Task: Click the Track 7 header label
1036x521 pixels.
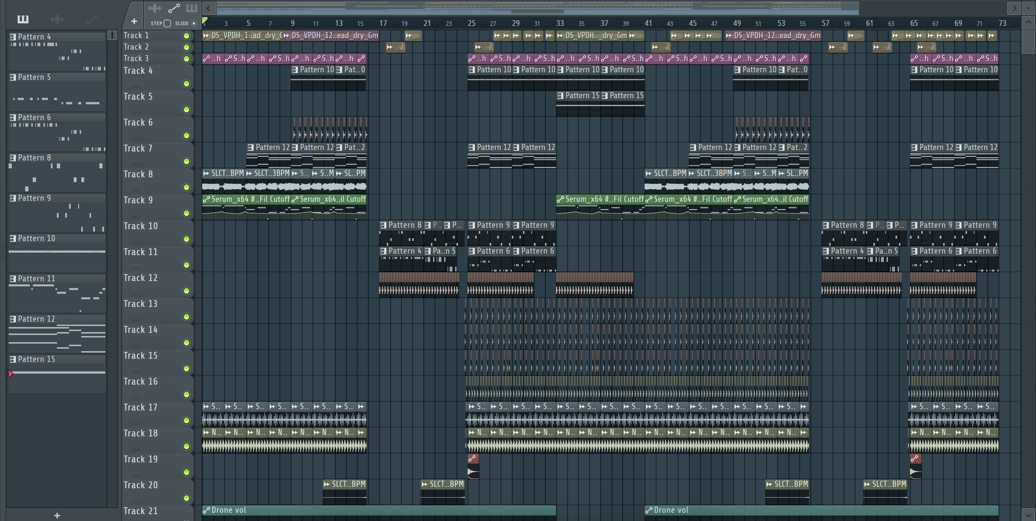Action: 138,149
